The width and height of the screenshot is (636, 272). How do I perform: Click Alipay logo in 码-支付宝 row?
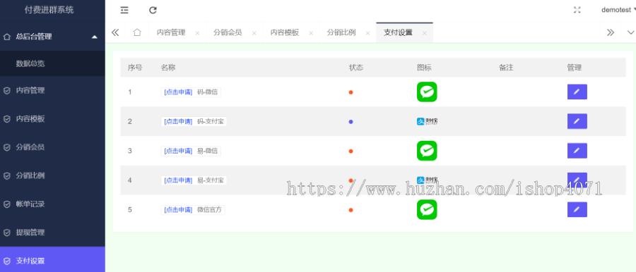point(427,121)
